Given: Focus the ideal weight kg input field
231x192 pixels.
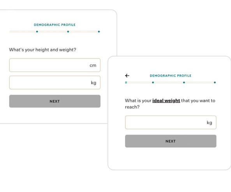Looking at the screenshot, I should click(171, 122).
